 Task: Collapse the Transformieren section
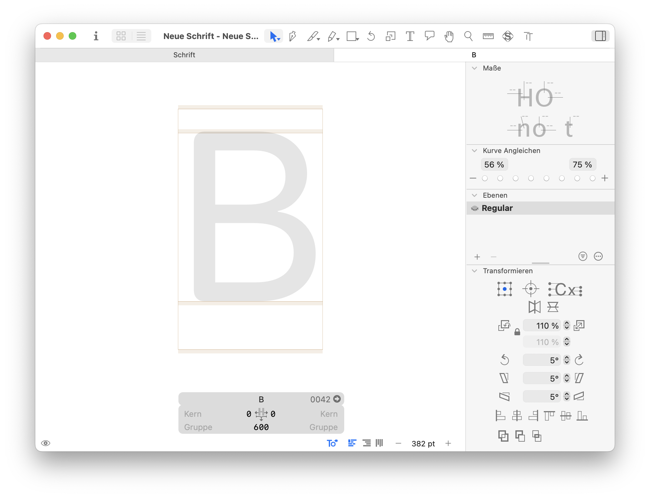(x=474, y=271)
